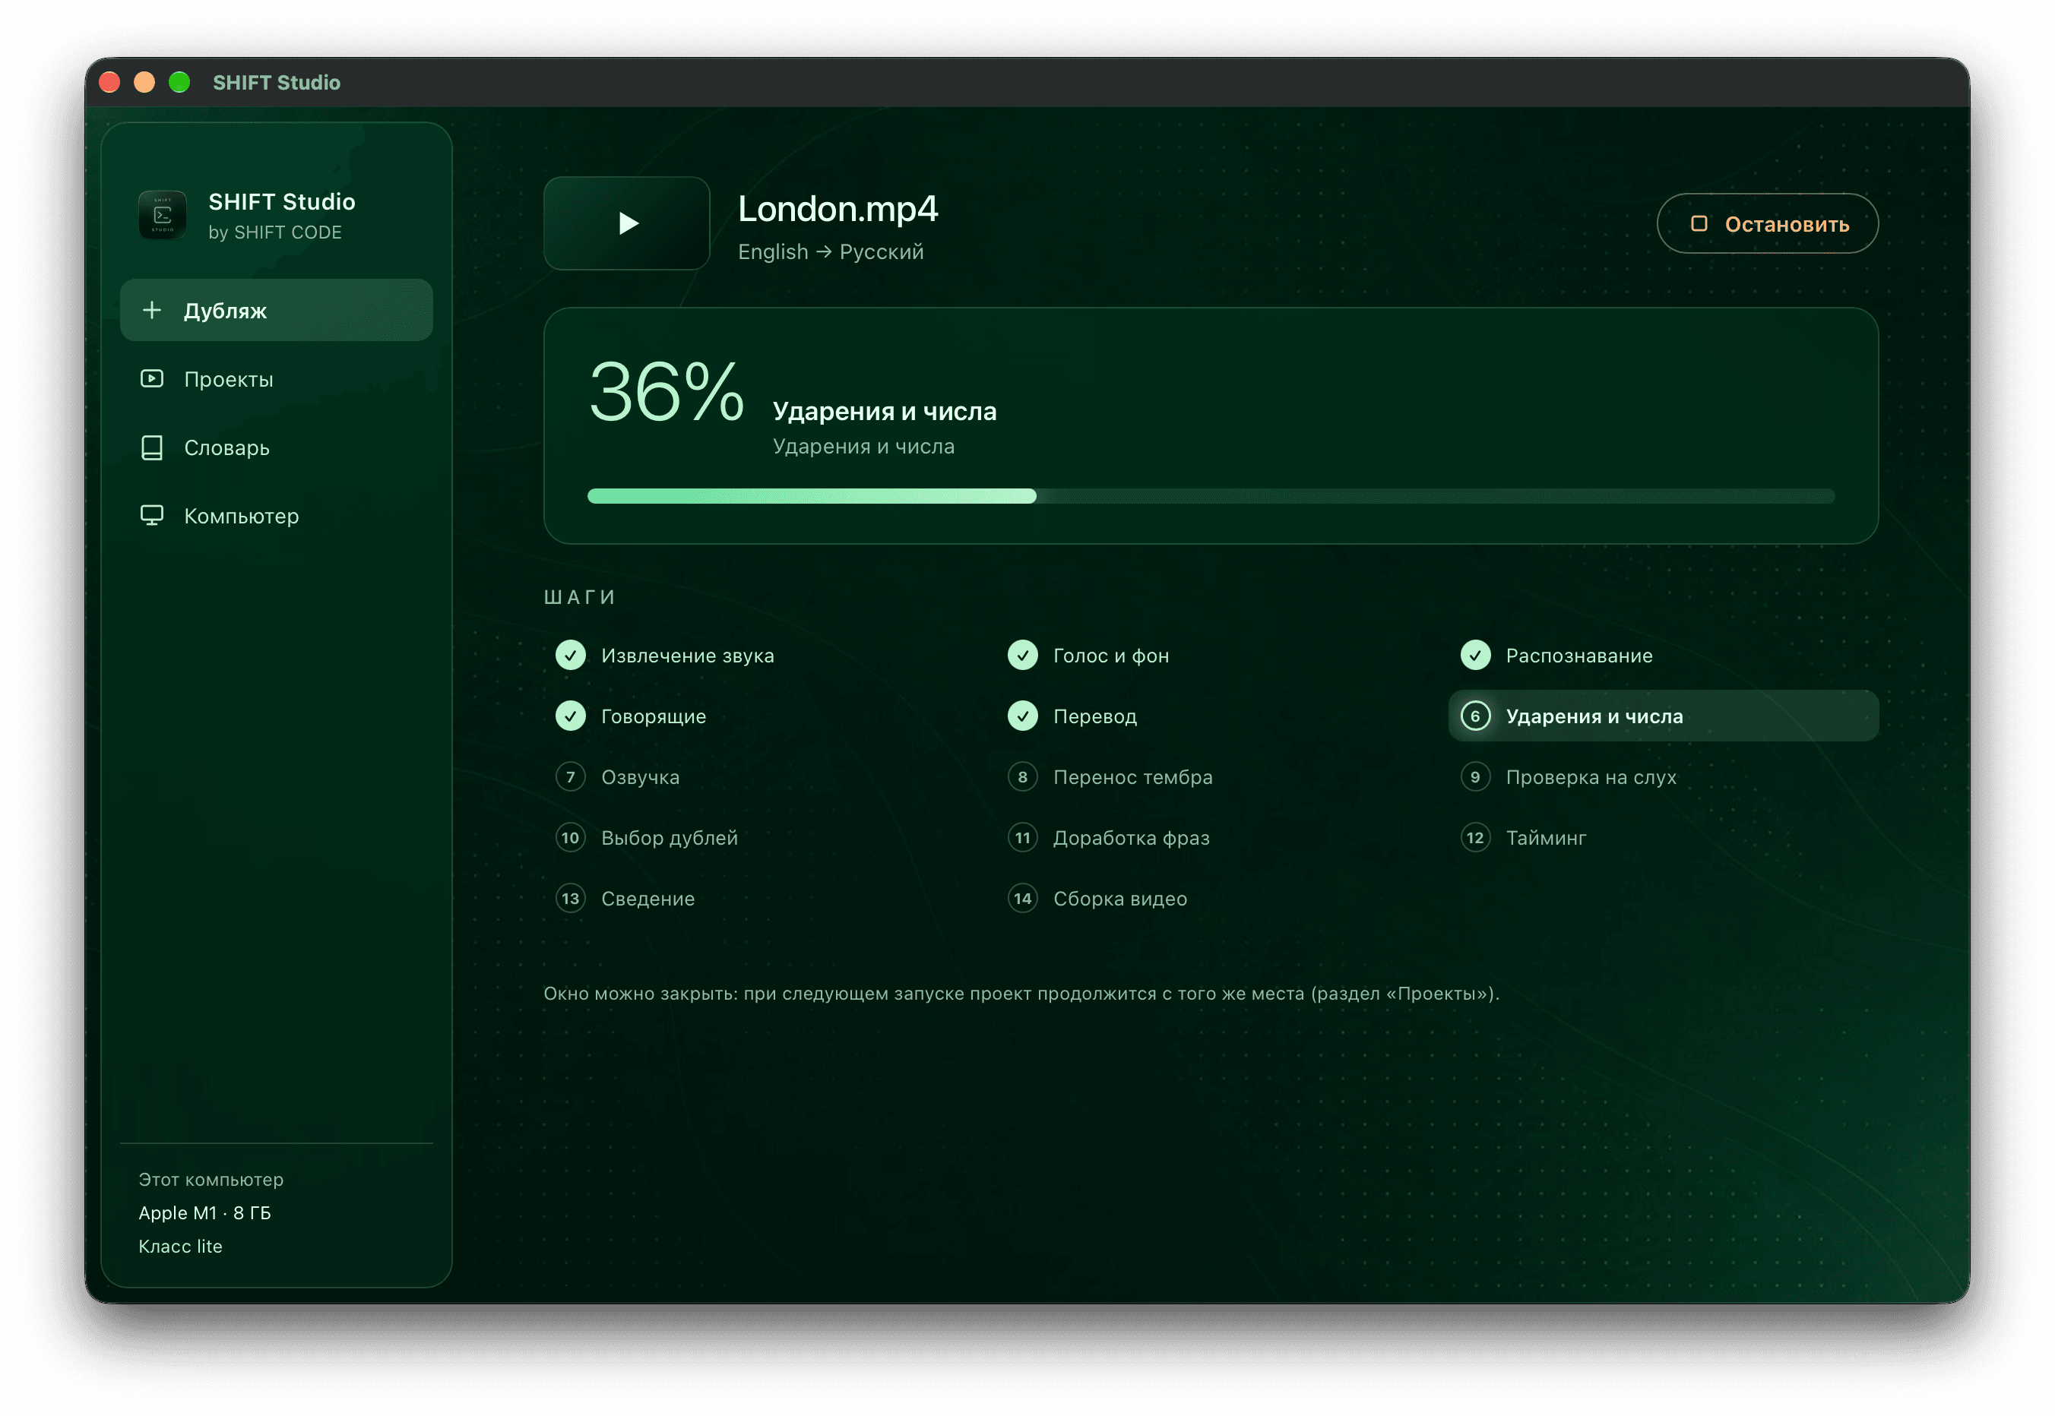
Task: Click the step 7 Озвучка number icon
Action: pos(571,777)
